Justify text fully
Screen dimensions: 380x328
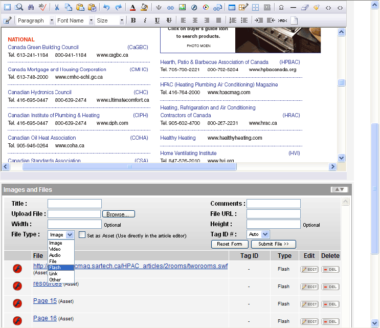tap(218, 20)
